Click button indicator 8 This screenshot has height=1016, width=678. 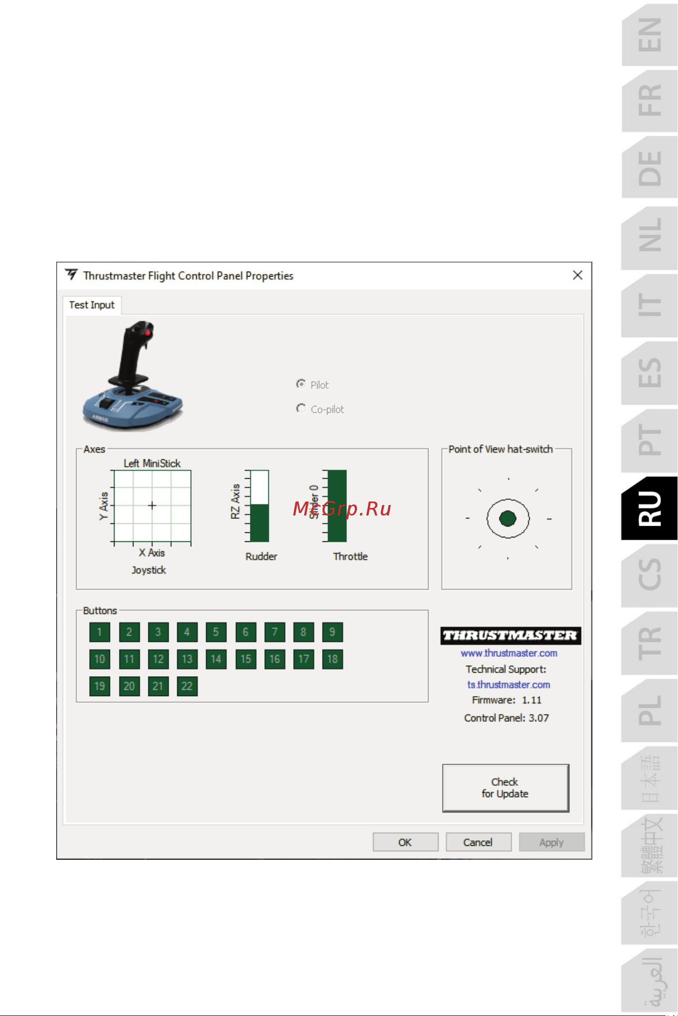click(303, 632)
